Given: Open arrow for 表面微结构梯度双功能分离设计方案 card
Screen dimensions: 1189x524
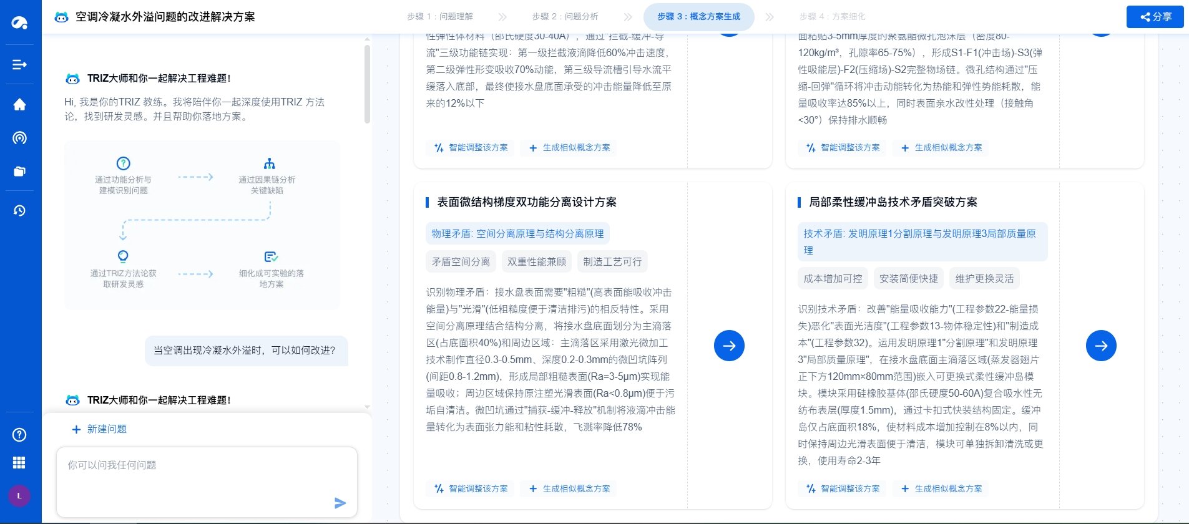Looking at the screenshot, I should pyautogui.click(x=729, y=346).
